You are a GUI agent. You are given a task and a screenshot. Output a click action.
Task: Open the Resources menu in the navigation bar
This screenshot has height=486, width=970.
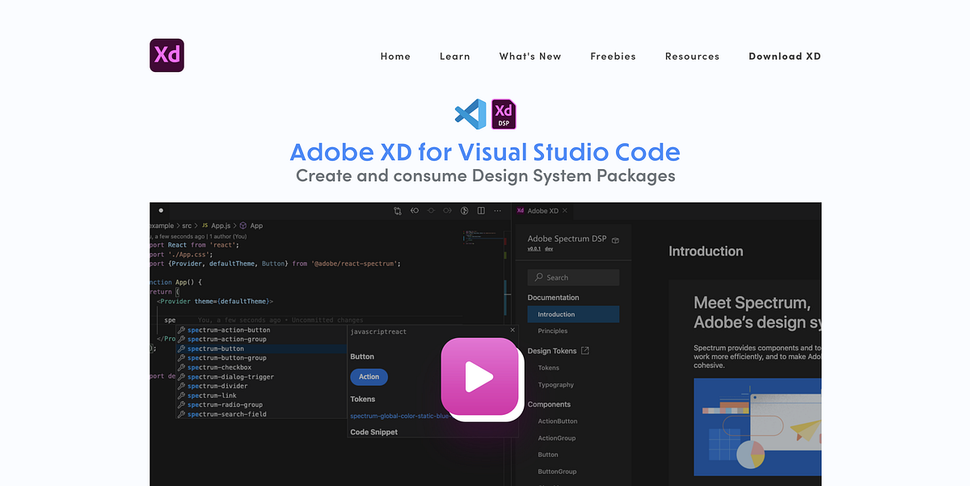click(692, 56)
